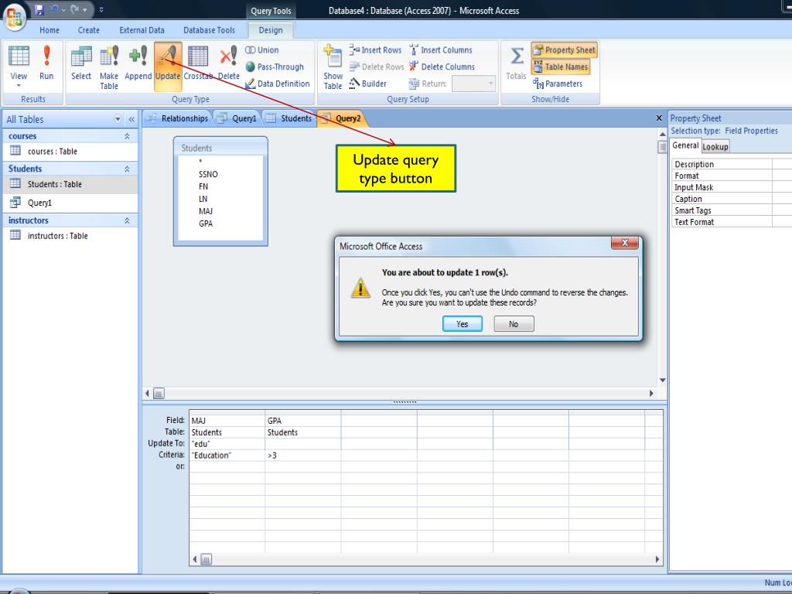The height and width of the screenshot is (594, 792).
Task: Click the "Education" Criteria cell
Action: tap(227, 455)
